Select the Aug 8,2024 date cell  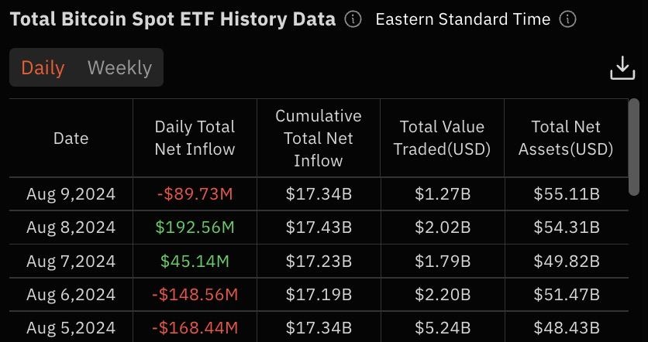(x=71, y=227)
